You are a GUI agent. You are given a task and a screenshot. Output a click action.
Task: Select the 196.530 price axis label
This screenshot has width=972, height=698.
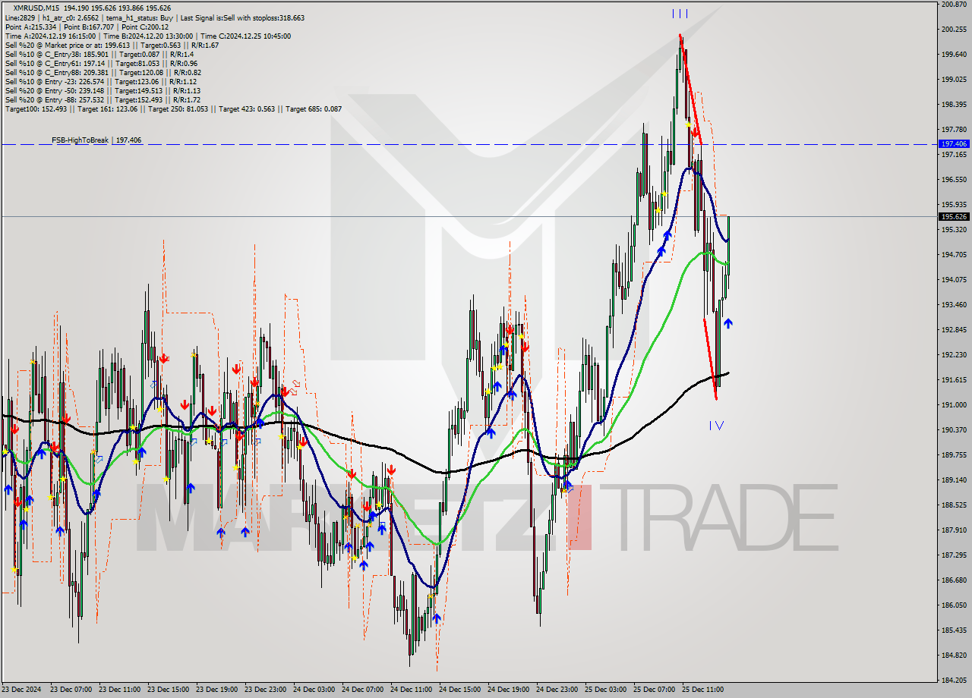point(954,180)
